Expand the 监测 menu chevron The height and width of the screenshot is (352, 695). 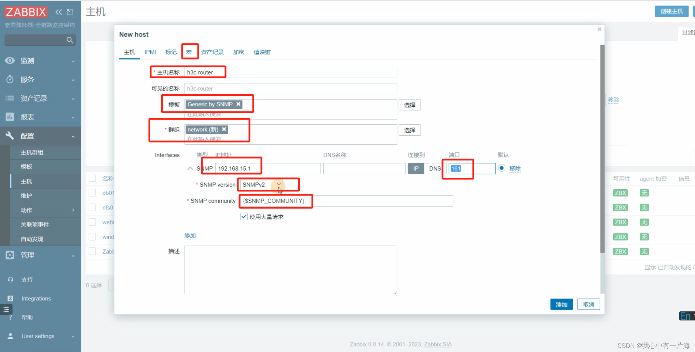tap(73, 61)
